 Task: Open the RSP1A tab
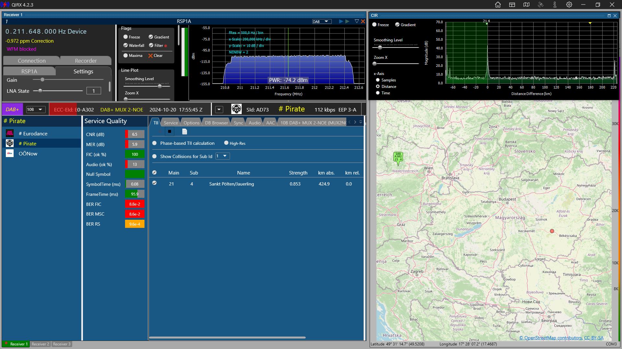29,71
